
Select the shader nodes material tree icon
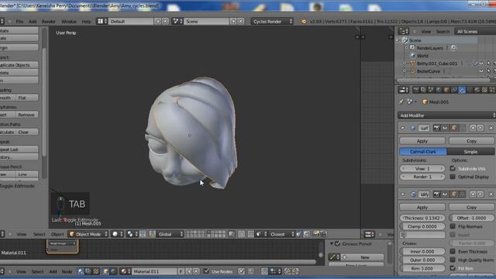81,271
